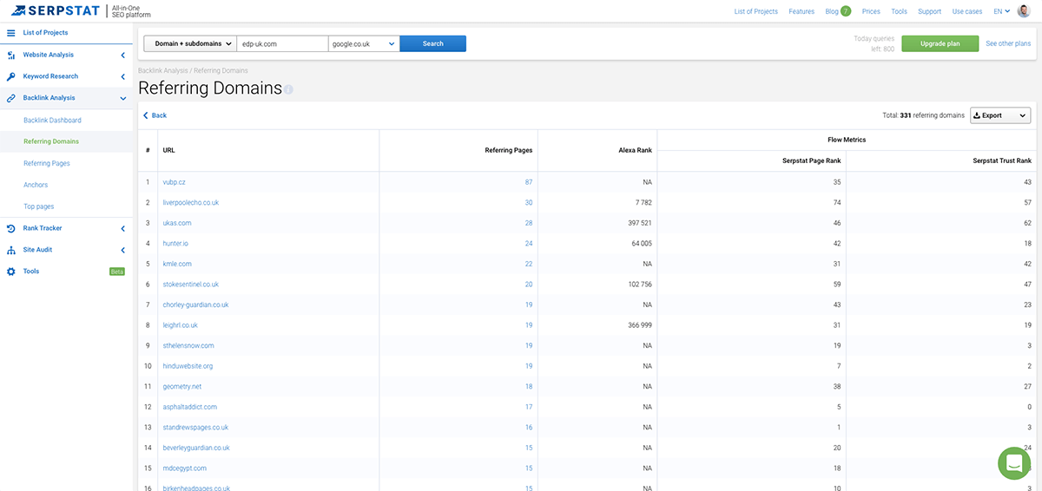Open the google.co.uk search engine dropdown
Image resolution: width=1042 pixels, height=491 pixels.
tap(364, 43)
